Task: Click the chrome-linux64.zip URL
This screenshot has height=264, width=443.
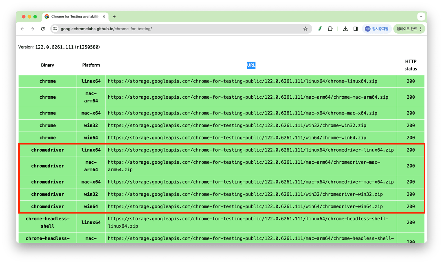Action: pos(242,81)
